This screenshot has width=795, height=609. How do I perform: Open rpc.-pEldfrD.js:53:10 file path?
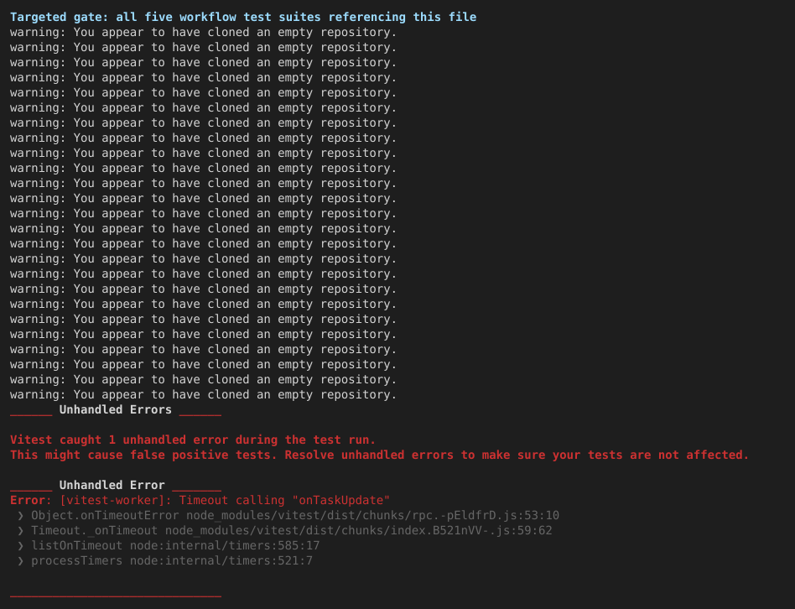pyautogui.click(x=372, y=516)
